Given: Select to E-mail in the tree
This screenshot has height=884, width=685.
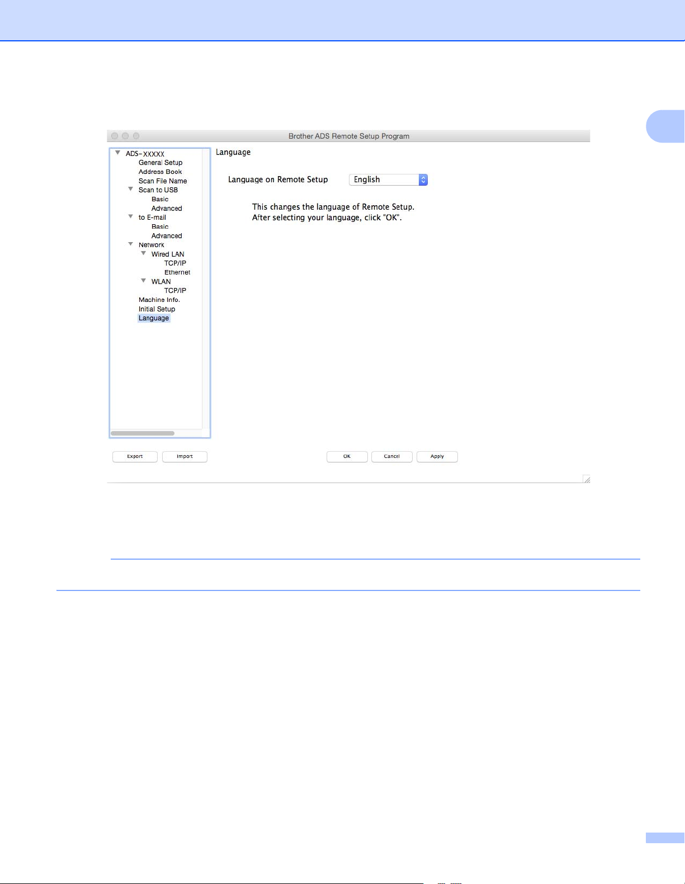Looking at the screenshot, I should (x=152, y=218).
